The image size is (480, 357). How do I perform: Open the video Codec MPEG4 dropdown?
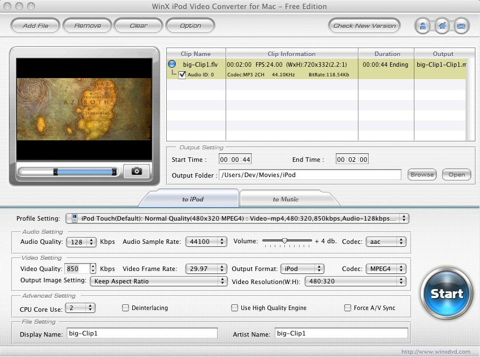click(x=386, y=269)
